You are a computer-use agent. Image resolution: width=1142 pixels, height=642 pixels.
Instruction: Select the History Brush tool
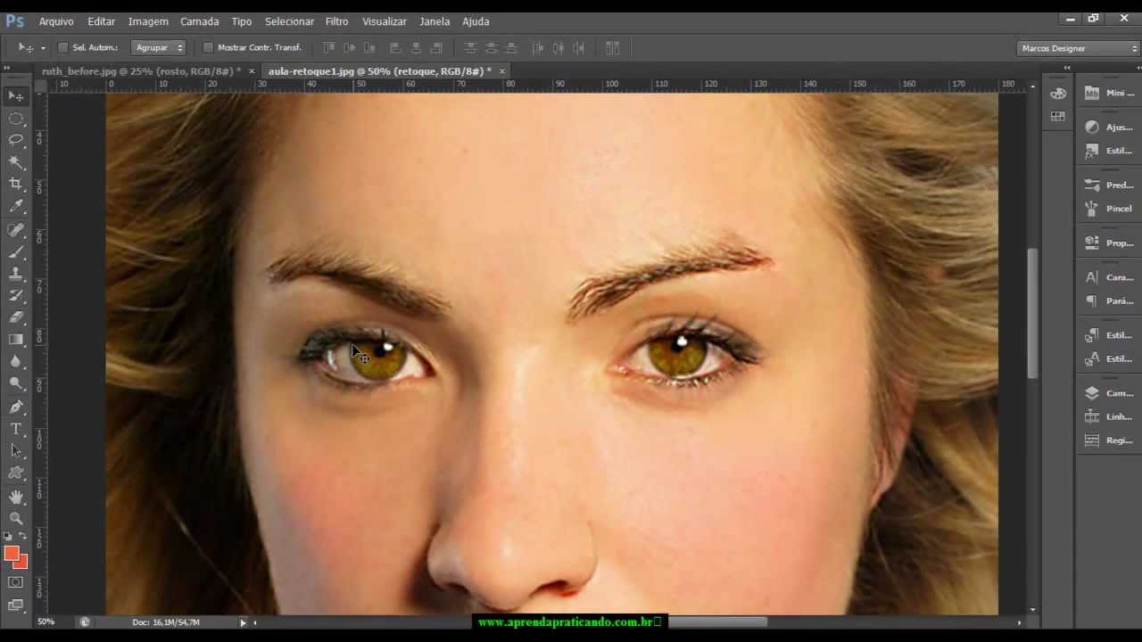[x=16, y=295]
